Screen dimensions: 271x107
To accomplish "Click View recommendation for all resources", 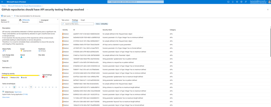I will point(28,16).
